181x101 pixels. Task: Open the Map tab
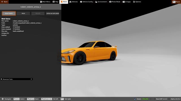click(x=55, y=2)
